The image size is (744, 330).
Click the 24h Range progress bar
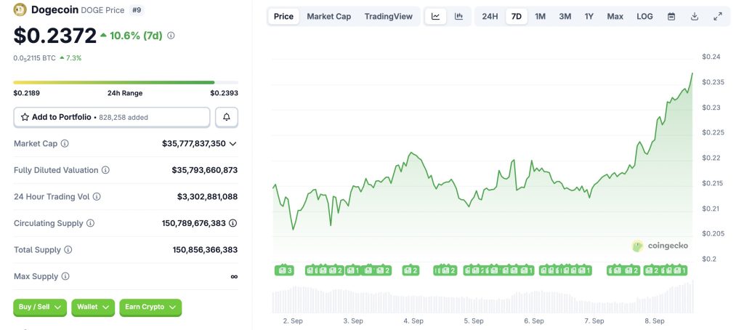pyautogui.click(x=125, y=83)
